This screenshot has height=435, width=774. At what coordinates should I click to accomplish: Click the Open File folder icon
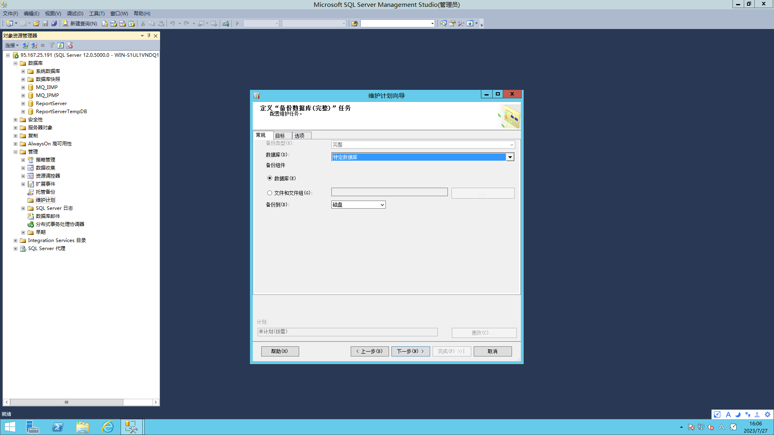36,23
